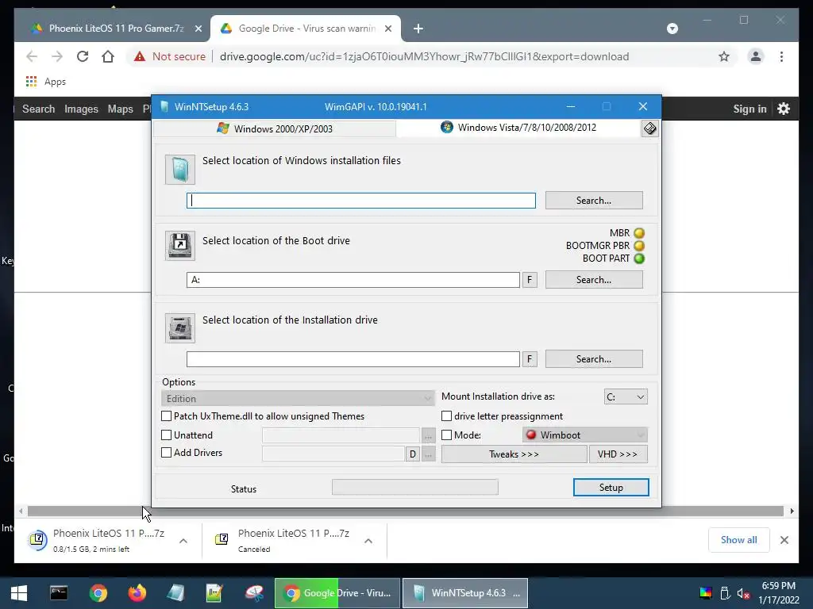Click the Windows installation files source icon
Viewport: 813px width, 609px height.
tap(180, 170)
